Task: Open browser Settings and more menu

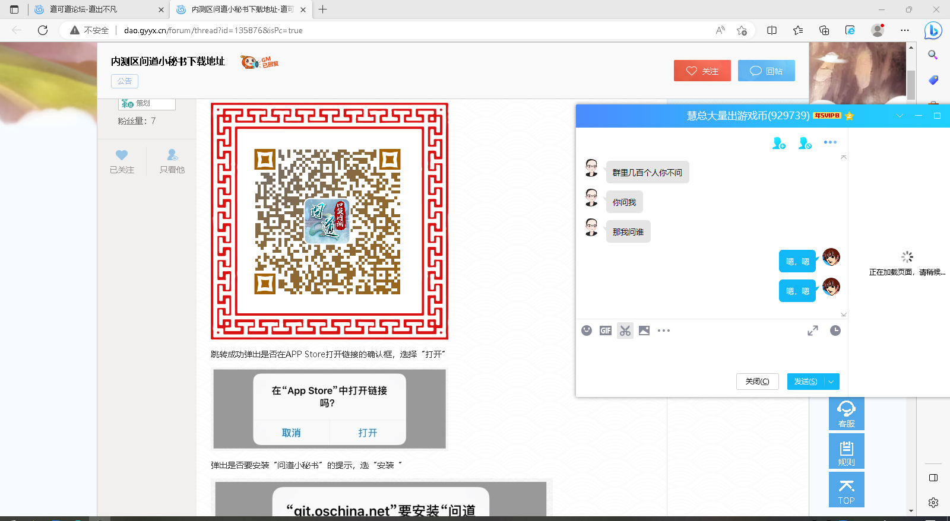Action: pyautogui.click(x=905, y=30)
